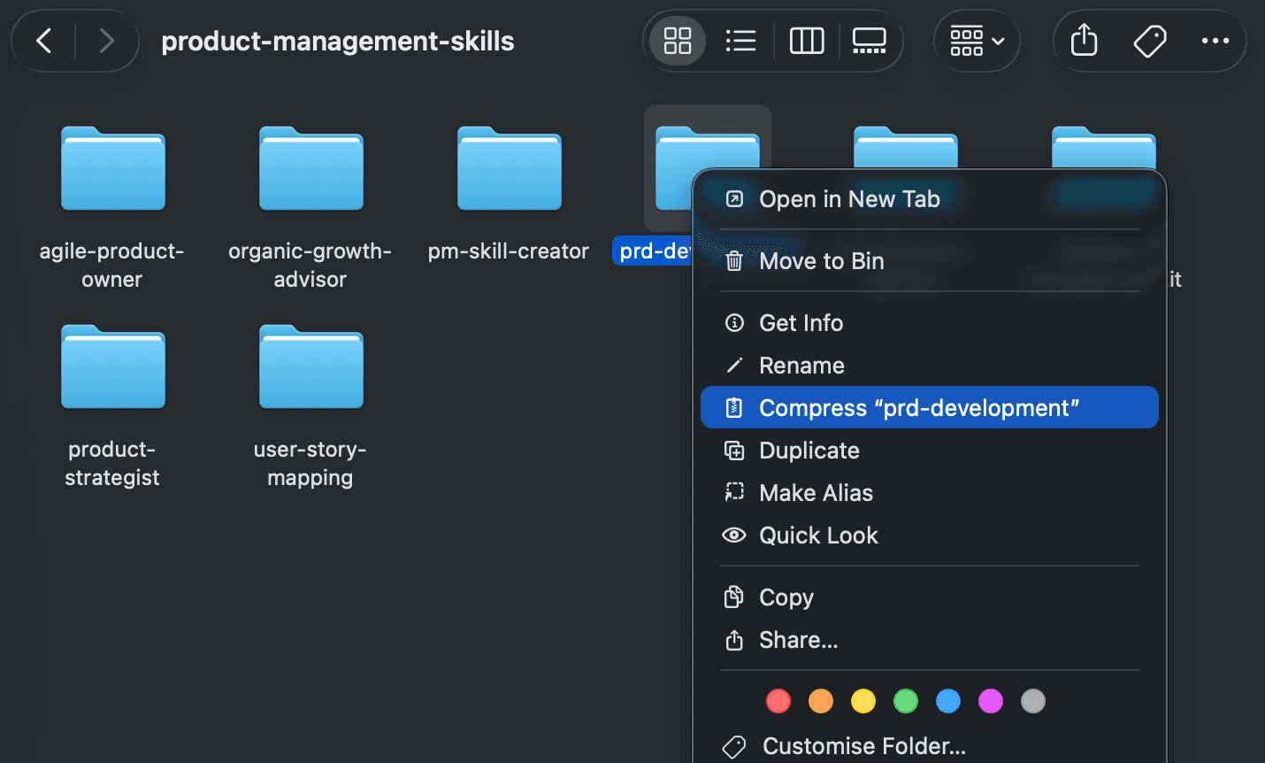
Task: Select the user-story-mapping folder icon
Action: pos(311,366)
